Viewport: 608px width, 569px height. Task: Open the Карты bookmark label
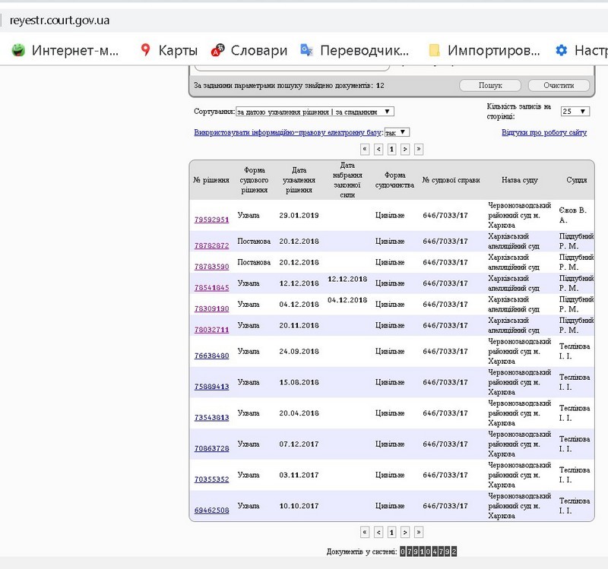click(x=178, y=50)
